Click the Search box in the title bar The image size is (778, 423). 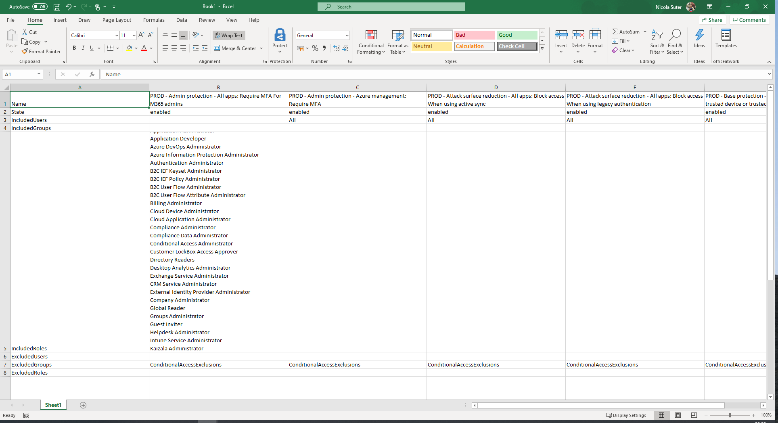coord(391,7)
